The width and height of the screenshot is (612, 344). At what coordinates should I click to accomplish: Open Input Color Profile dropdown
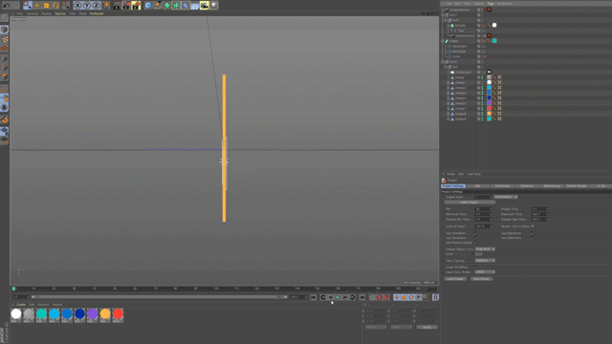(x=485, y=272)
